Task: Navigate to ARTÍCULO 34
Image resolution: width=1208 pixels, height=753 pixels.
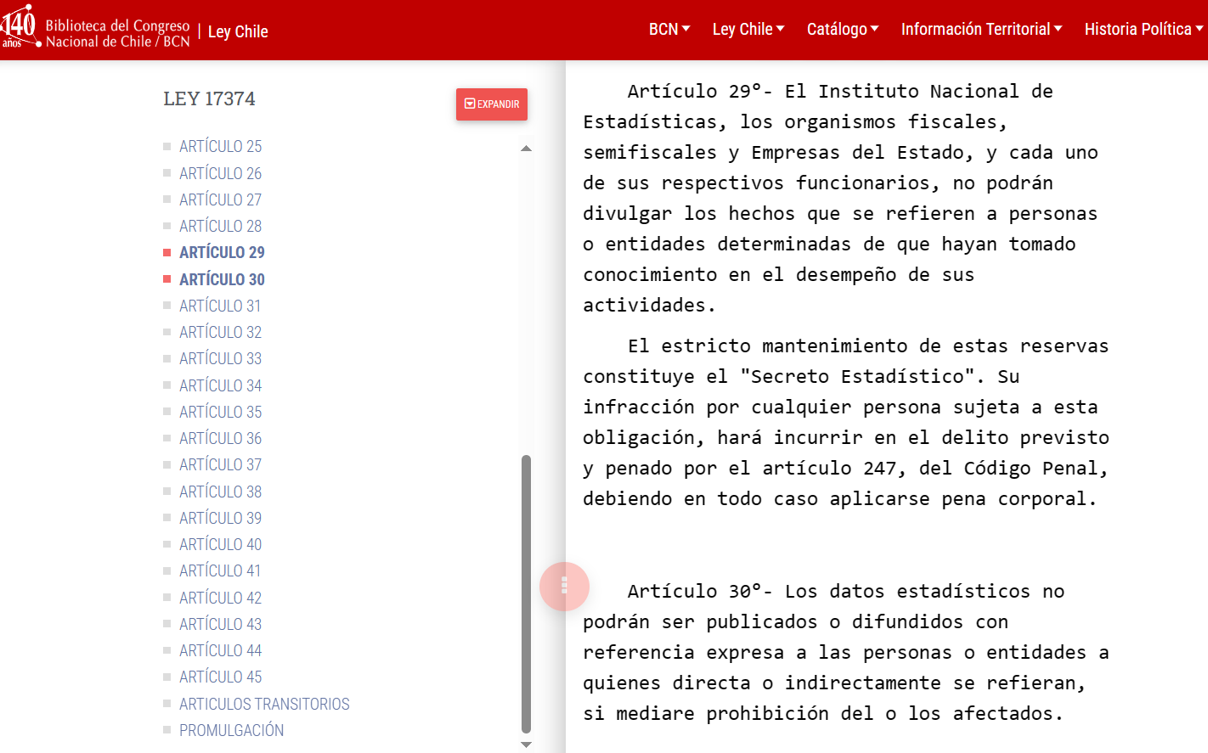Action: pyautogui.click(x=220, y=385)
